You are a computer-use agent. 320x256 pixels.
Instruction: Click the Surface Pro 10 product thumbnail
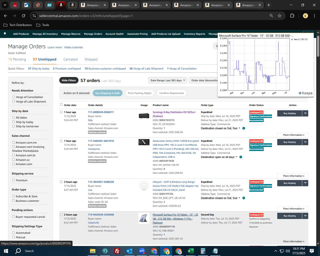144,218
